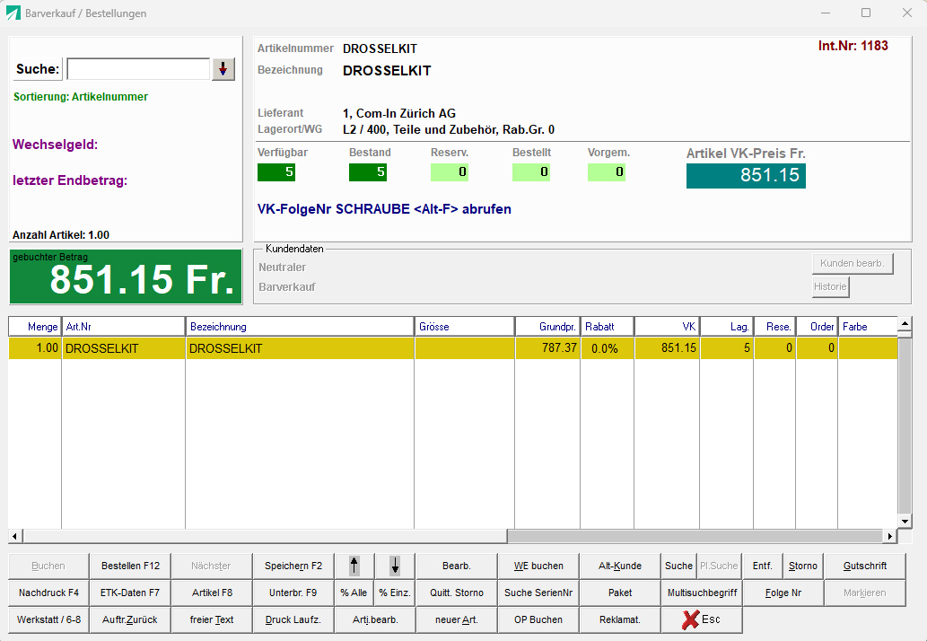Click the Menge column header
The image size is (927, 641).
35,327
